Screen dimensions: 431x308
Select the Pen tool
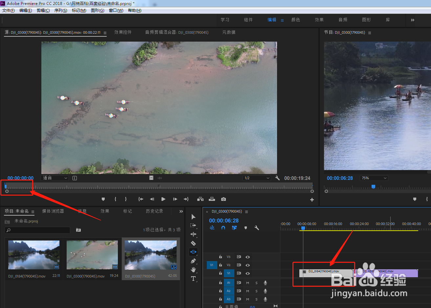click(193, 261)
